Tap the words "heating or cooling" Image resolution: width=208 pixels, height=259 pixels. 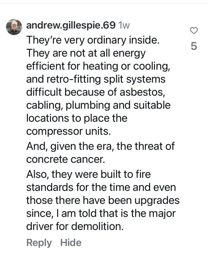point(128,66)
